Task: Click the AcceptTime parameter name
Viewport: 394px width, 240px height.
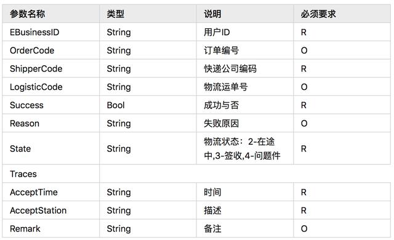Action: 34,192
